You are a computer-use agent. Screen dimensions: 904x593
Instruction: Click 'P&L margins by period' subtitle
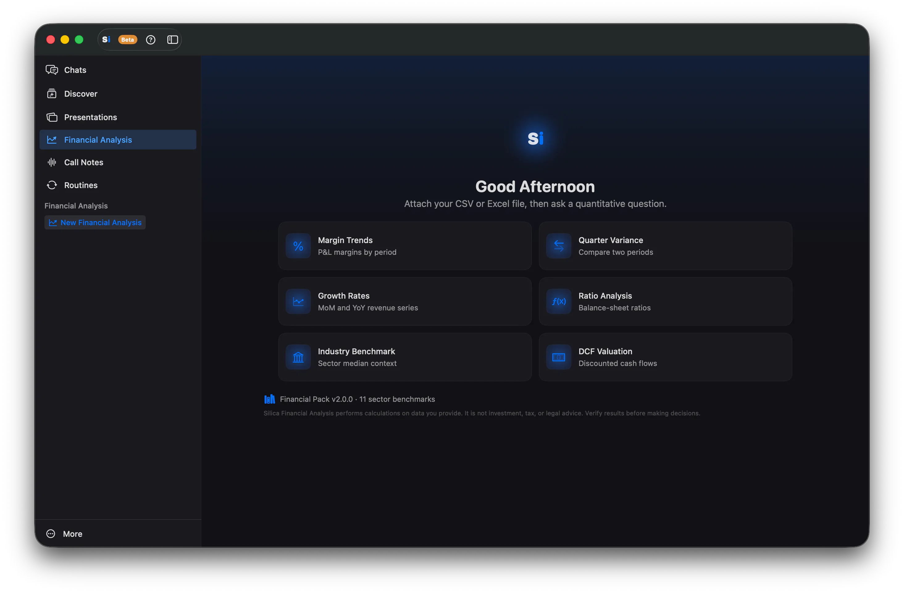pos(357,252)
